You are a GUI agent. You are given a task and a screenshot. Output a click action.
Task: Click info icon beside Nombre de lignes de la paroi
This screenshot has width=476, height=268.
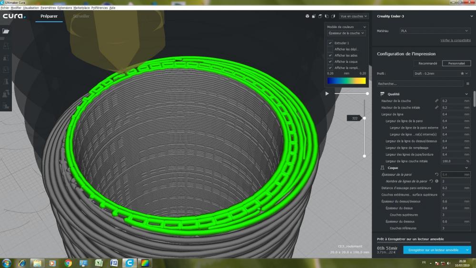(x=437, y=181)
